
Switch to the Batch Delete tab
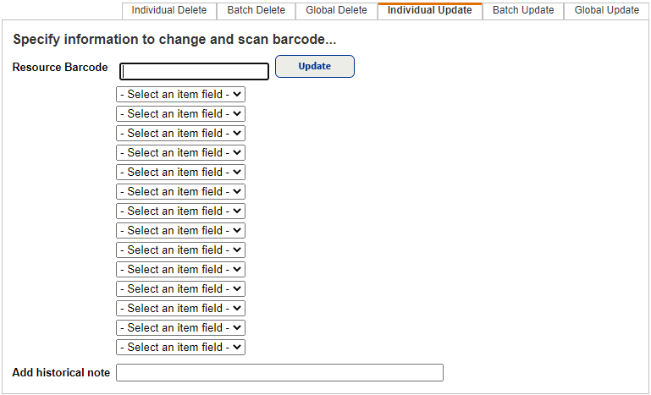pos(257,10)
